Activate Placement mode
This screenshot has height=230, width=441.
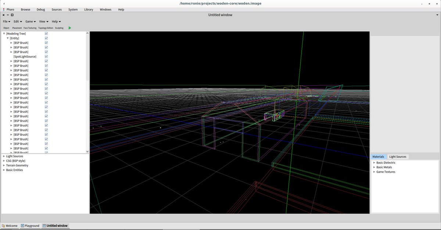coord(17,28)
